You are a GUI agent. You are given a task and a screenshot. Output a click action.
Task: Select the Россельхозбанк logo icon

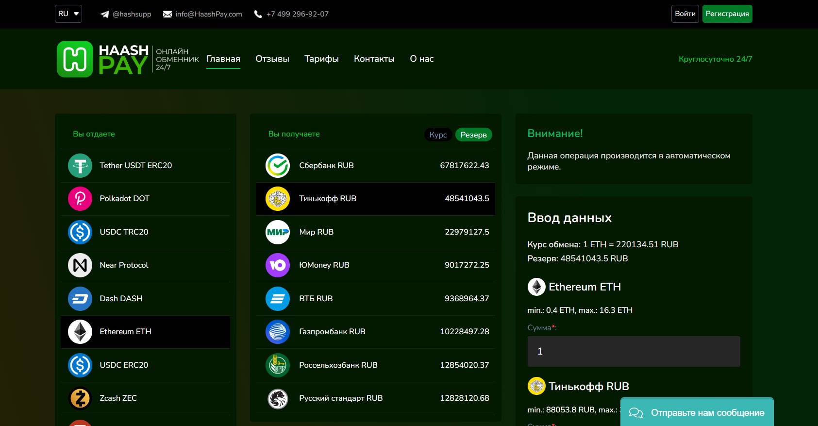[x=278, y=365]
